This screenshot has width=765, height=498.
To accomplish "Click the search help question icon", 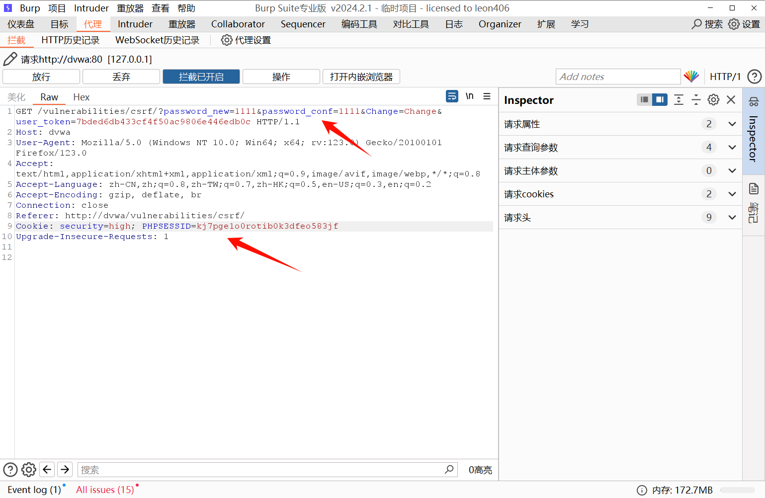I will tap(10, 470).
